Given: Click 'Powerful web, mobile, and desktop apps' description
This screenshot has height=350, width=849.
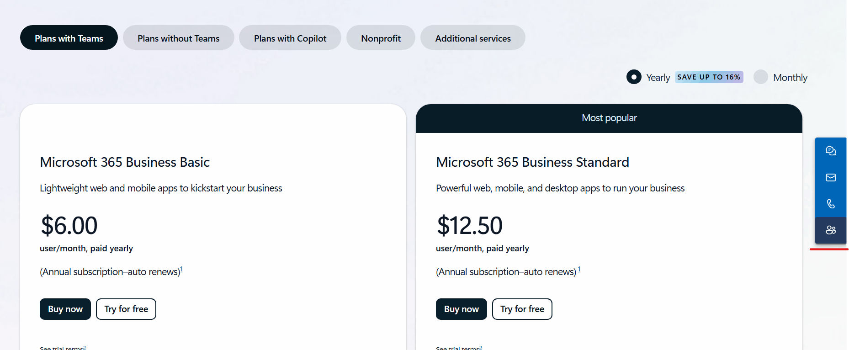Looking at the screenshot, I should [560, 188].
